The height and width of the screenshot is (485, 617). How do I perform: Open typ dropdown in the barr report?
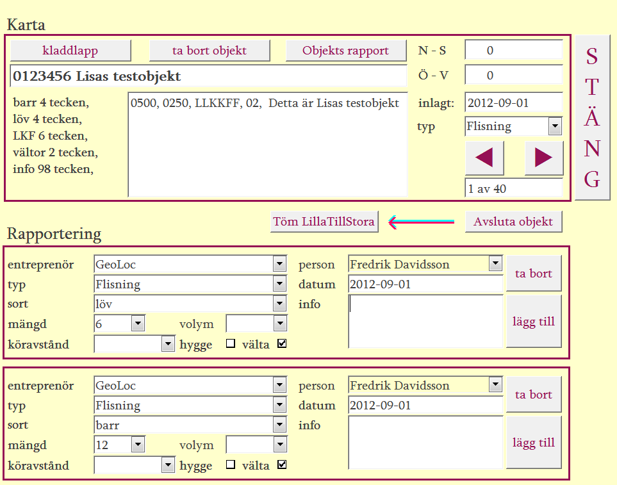tap(279, 405)
